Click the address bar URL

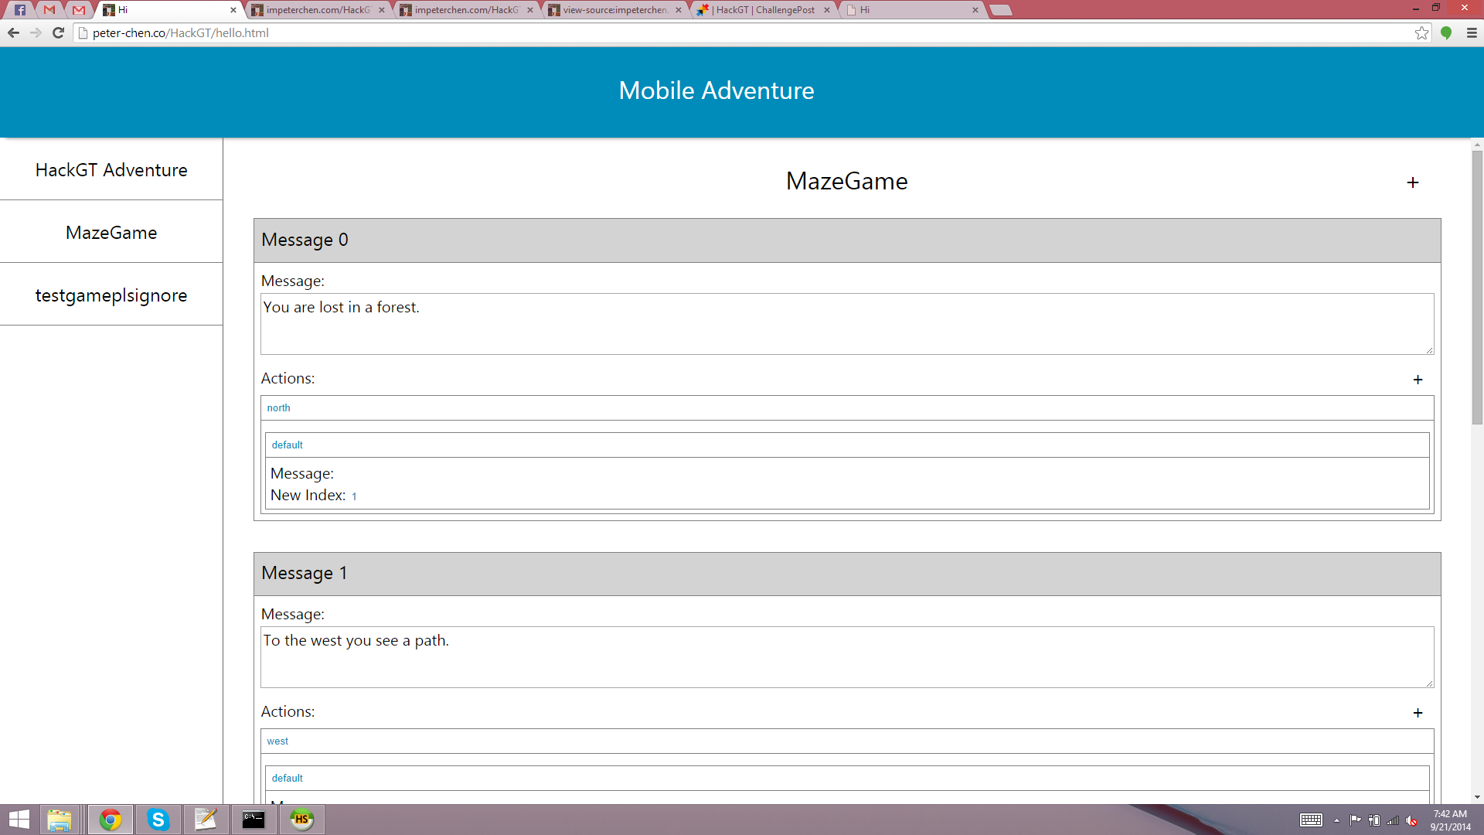[x=181, y=32]
